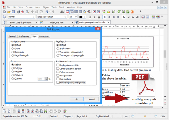Viewport: 169px width, 120px height.
Task: Toggle Bold formatting
Action: click(x=90, y=17)
